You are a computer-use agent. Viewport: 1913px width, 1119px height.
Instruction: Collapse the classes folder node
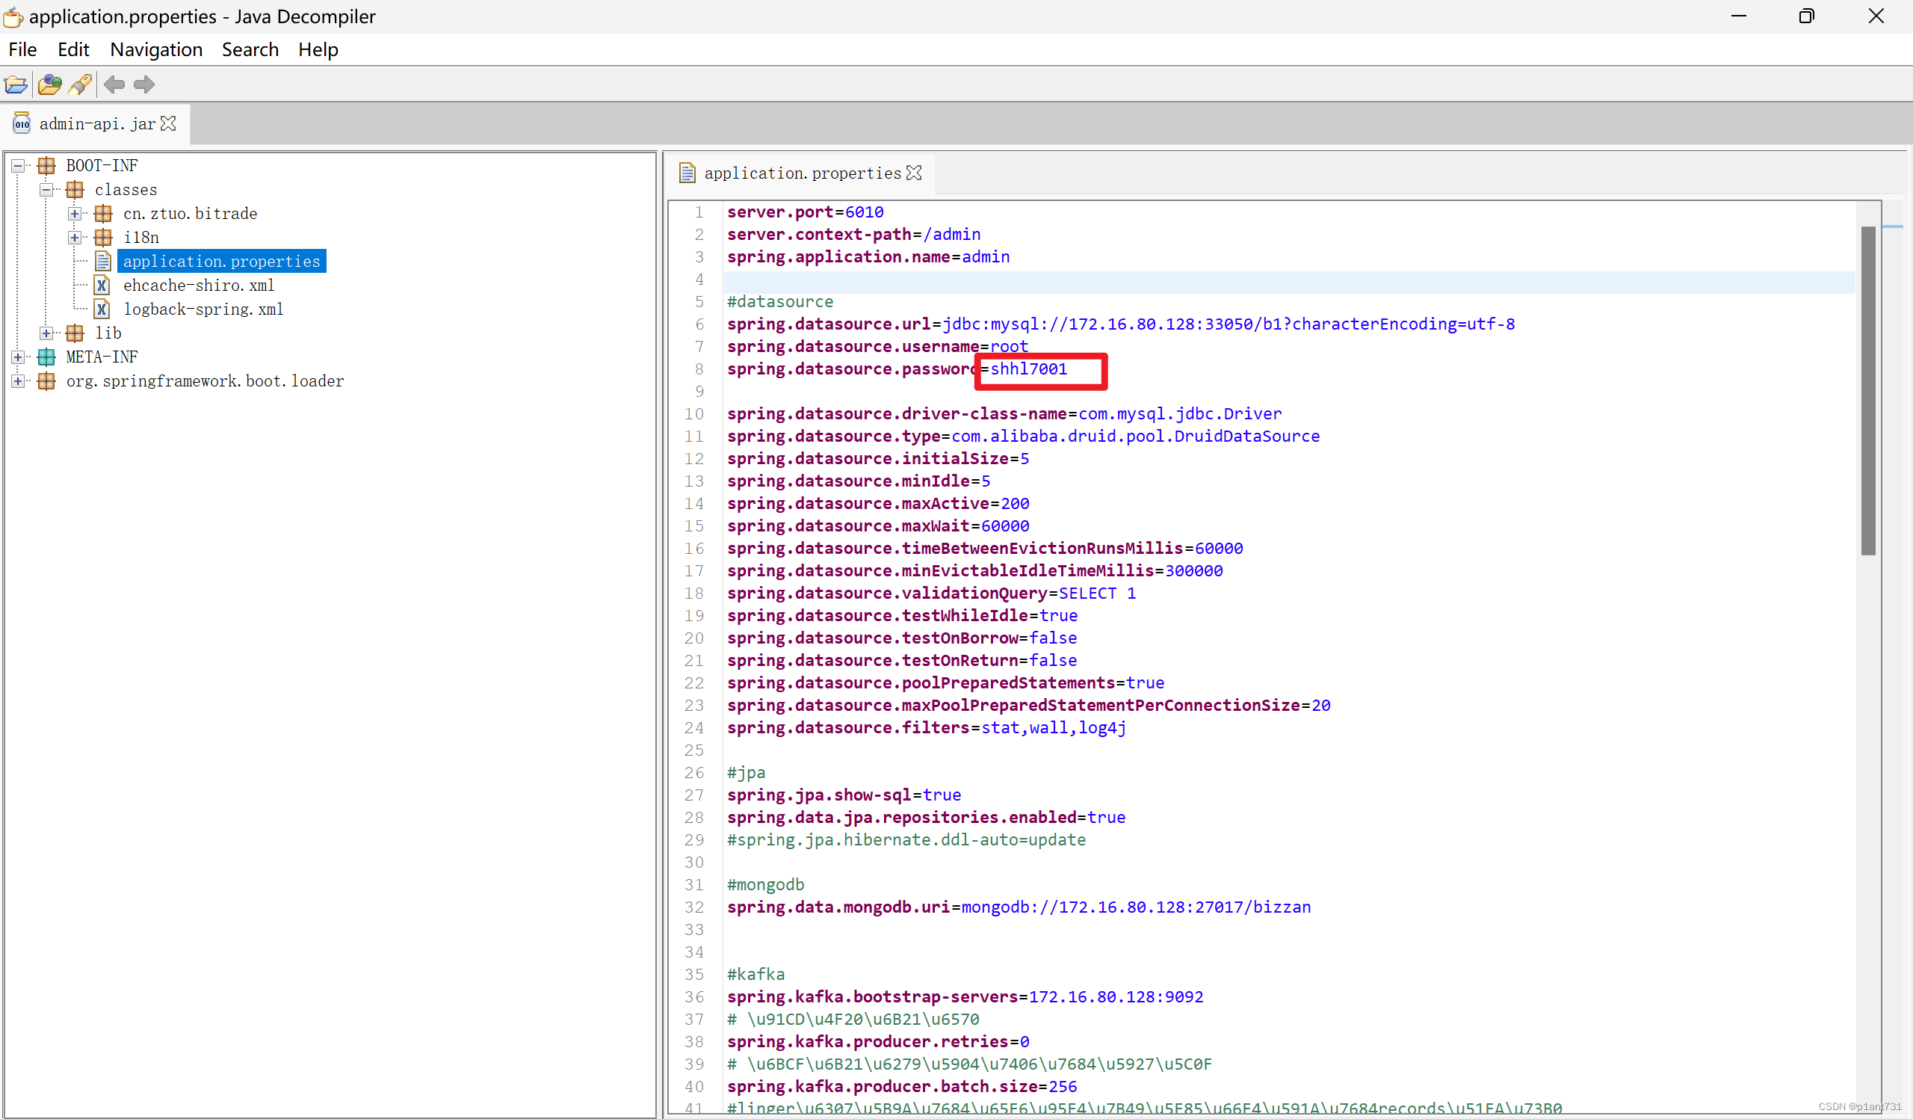pos(46,190)
